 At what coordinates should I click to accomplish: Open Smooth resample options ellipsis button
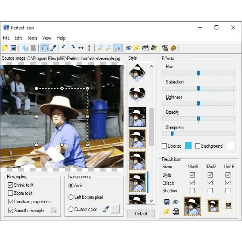[x=54, y=210]
